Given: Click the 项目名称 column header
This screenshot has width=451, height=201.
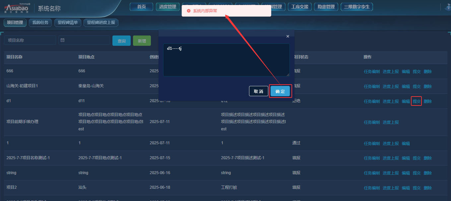Looking at the screenshot, I should click(x=15, y=57).
